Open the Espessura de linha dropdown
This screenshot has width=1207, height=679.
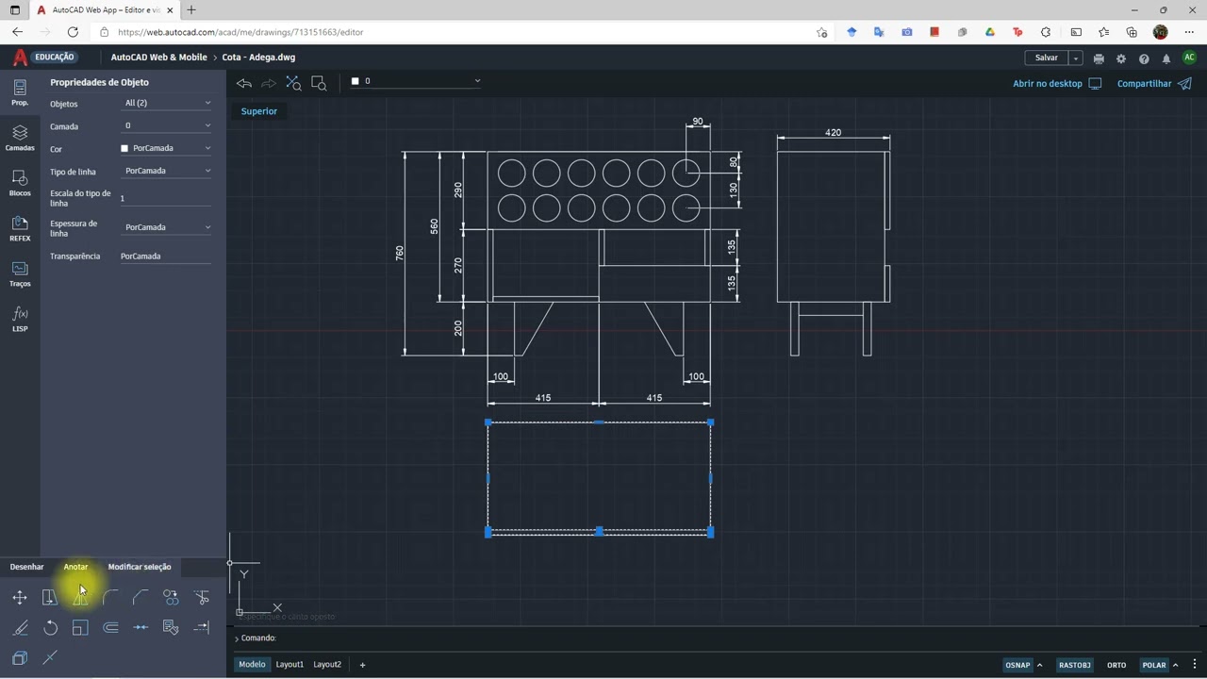pyautogui.click(x=167, y=227)
